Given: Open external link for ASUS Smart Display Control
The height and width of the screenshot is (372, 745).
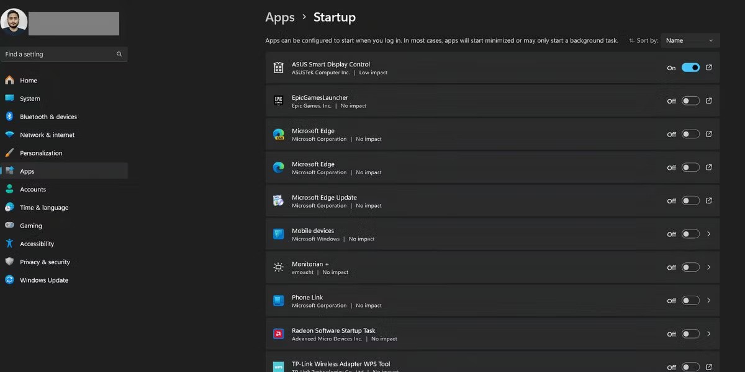Looking at the screenshot, I should click(x=709, y=68).
